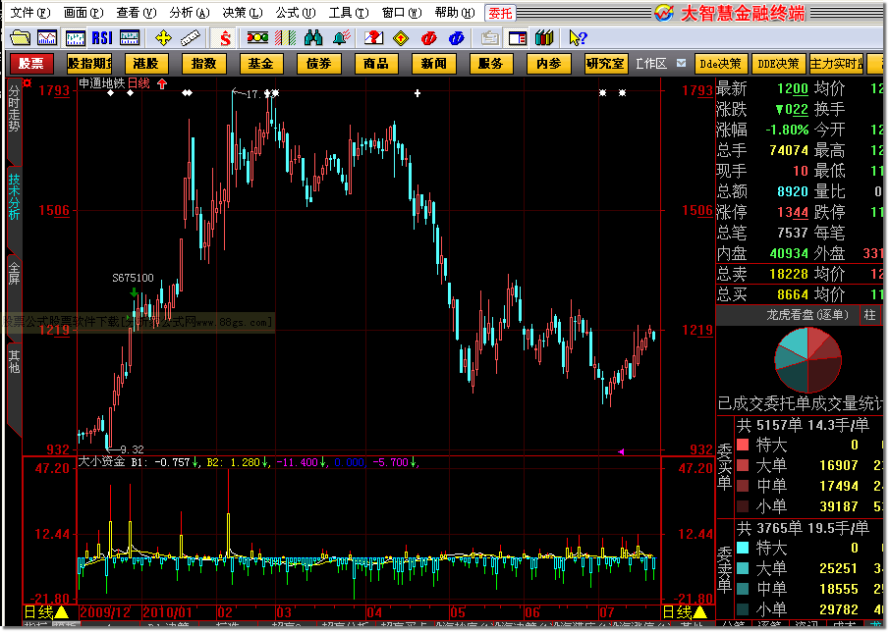Viewport: 890px width, 632px height.
Task: Click the red up arrow beside 日线
Action: pos(162,83)
